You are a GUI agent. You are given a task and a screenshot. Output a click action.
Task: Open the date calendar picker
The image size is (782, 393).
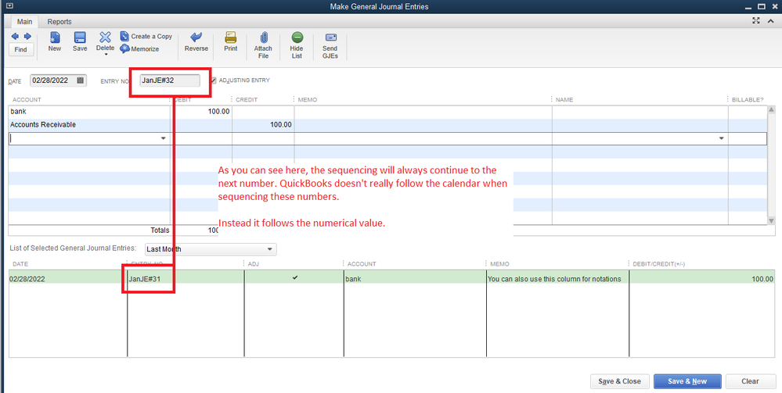(x=81, y=80)
